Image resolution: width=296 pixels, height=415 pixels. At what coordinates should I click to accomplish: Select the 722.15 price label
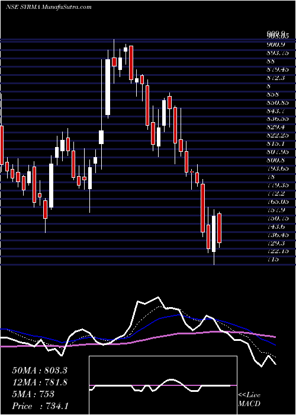pyautogui.click(x=277, y=251)
